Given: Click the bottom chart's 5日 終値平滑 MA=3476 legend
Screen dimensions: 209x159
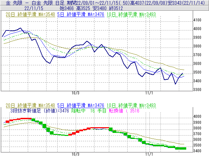Looking at the screenshot, I should pyautogui.click(x=81, y=105).
